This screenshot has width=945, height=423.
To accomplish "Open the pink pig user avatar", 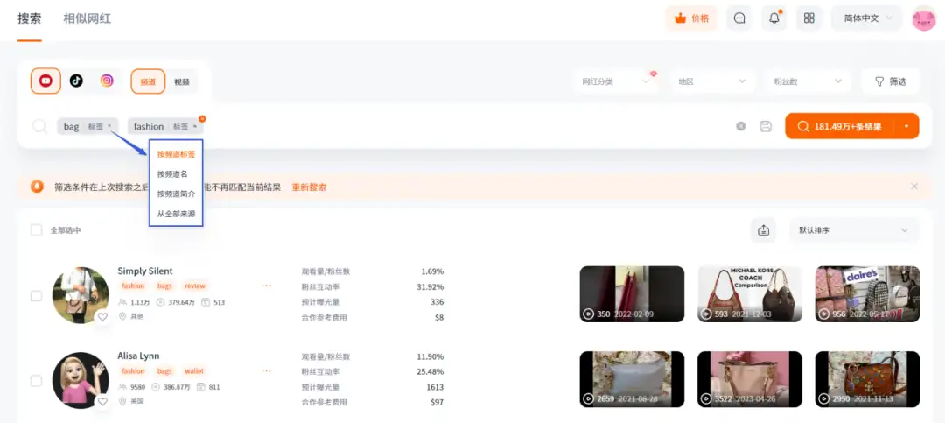I will (x=923, y=18).
